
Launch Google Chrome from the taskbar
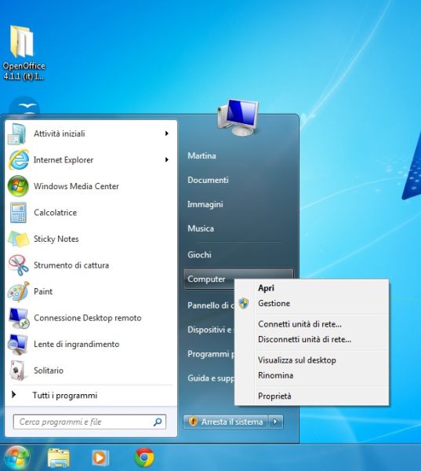coord(144,457)
